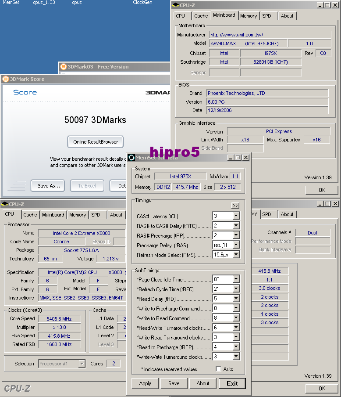Open the Write-Read Turnaround clocks dropdown
The height and width of the screenshot is (397, 341).
pos(236,337)
